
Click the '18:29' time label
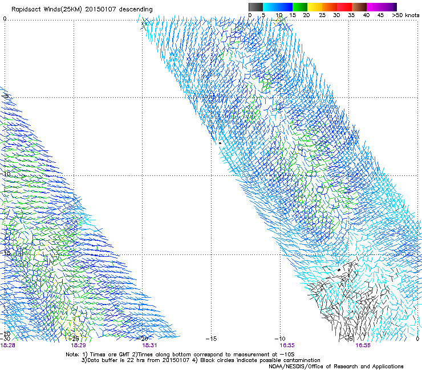point(78,346)
